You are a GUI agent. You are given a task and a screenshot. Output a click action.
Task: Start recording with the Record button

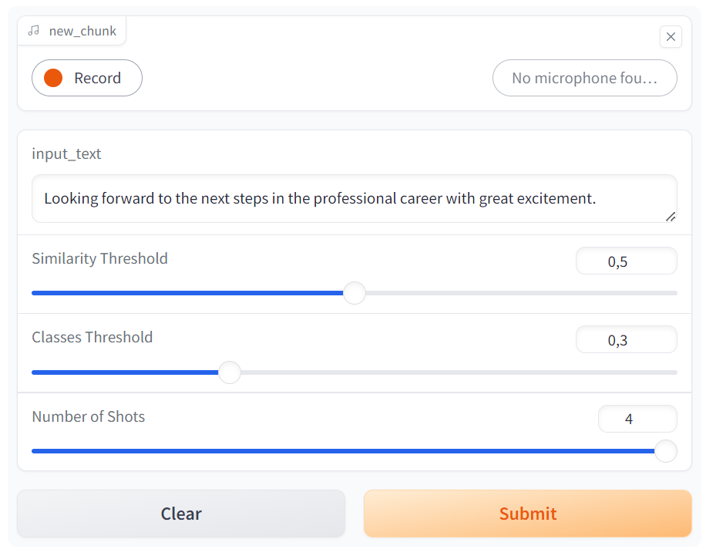coord(87,78)
